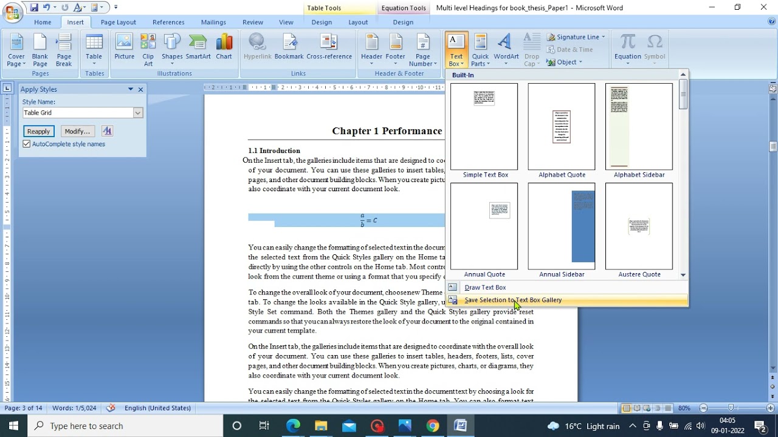This screenshot has width=778, height=437.
Task: Open Object dropdown
Action: tap(580, 62)
